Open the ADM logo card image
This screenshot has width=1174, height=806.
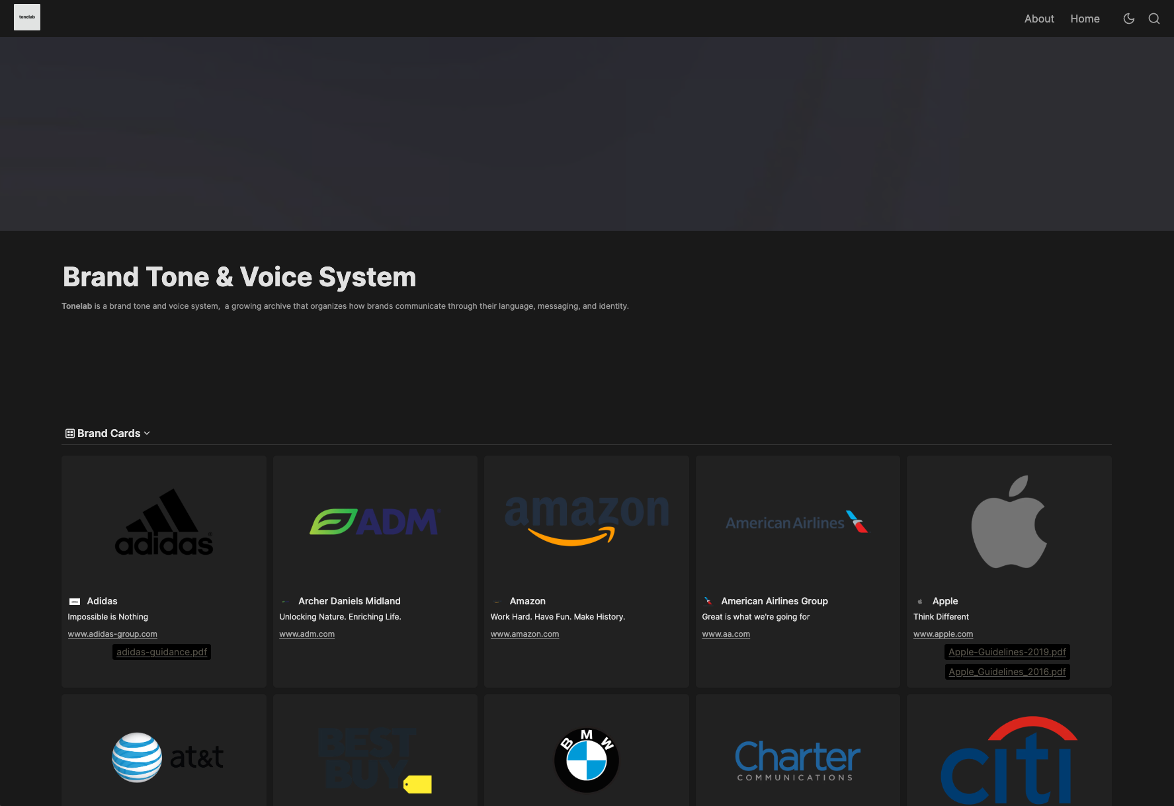375,522
